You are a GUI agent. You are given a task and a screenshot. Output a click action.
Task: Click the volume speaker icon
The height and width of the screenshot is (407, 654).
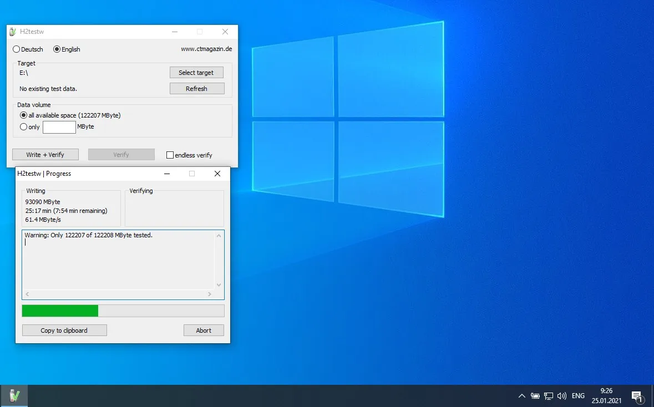pyautogui.click(x=562, y=396)
